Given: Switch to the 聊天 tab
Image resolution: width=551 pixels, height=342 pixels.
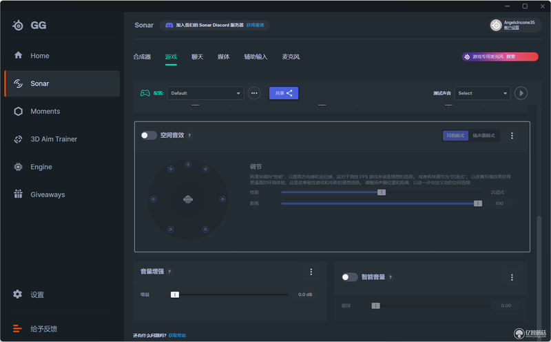Looking at the screenshot, I should [x=197, y=57].
